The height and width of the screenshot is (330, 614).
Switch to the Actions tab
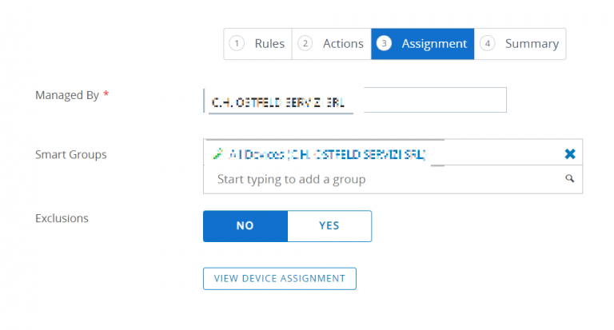(331, 44)
